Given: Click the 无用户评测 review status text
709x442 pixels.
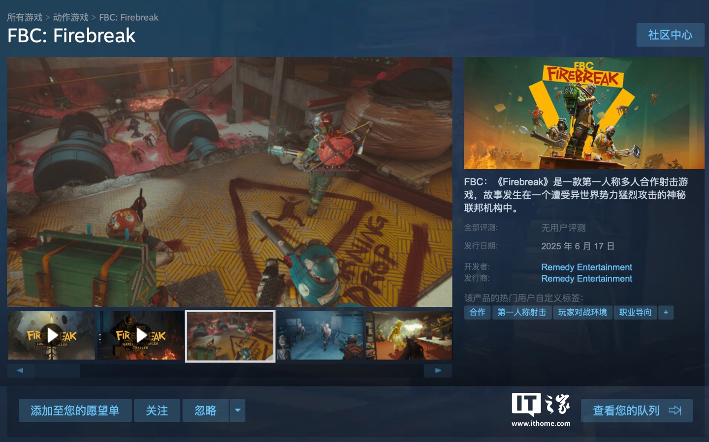Looking at the screenshot, I should click(x=563, y=228).
